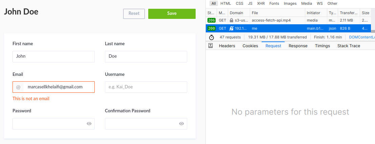Click the John Doe page heading
Image resolution: width=375 pixels, height=144 pixels.
(21, 12)
